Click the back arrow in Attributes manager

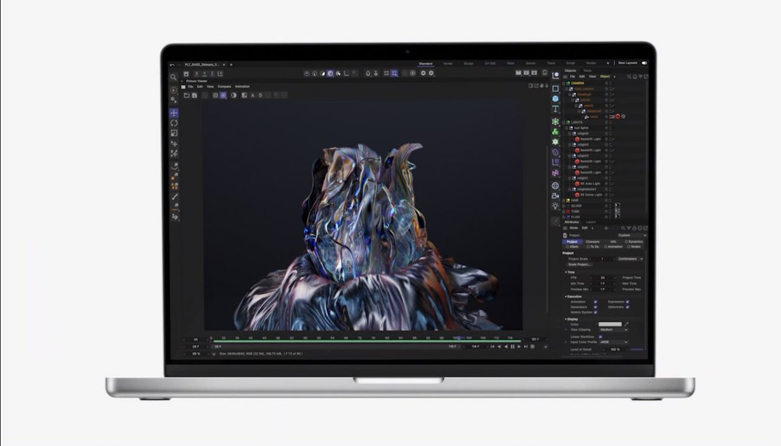pyautogui.click(x=608, y=228)
